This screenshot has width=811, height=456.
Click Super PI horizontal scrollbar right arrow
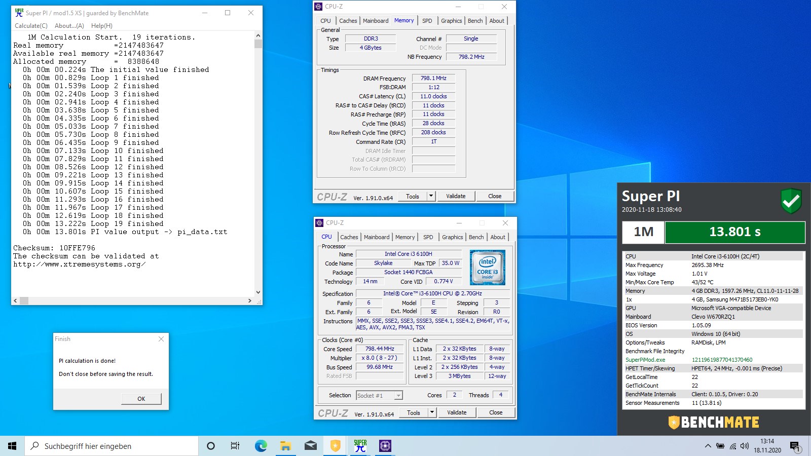click(250, 300)
